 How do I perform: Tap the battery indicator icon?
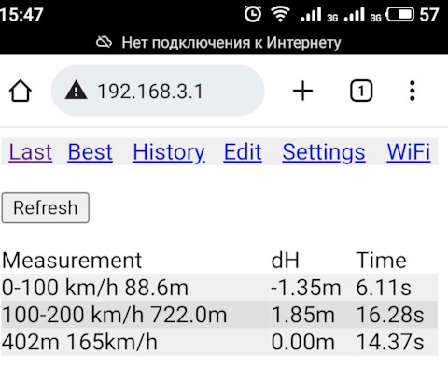(x=399, y=14)
